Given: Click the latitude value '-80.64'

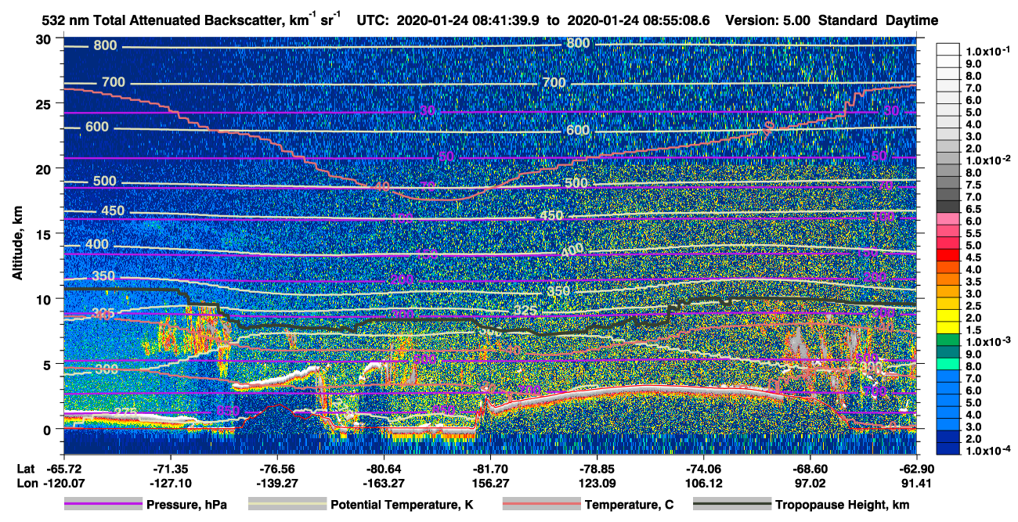Looking at the screenshot, I should pyautogui.click(x=384, y=468).
